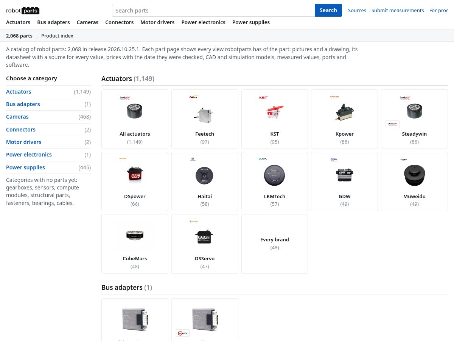Open the robot parts logo home link
The height and width of the screenshot is (341, 454).
point(23,11)
